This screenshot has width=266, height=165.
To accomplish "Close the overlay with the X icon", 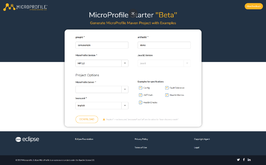I will [x=133, y=14].
